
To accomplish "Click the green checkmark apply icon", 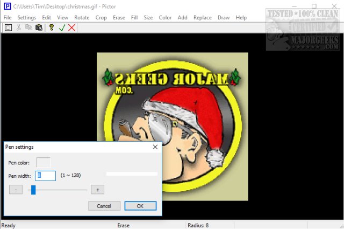I will 62,27.
